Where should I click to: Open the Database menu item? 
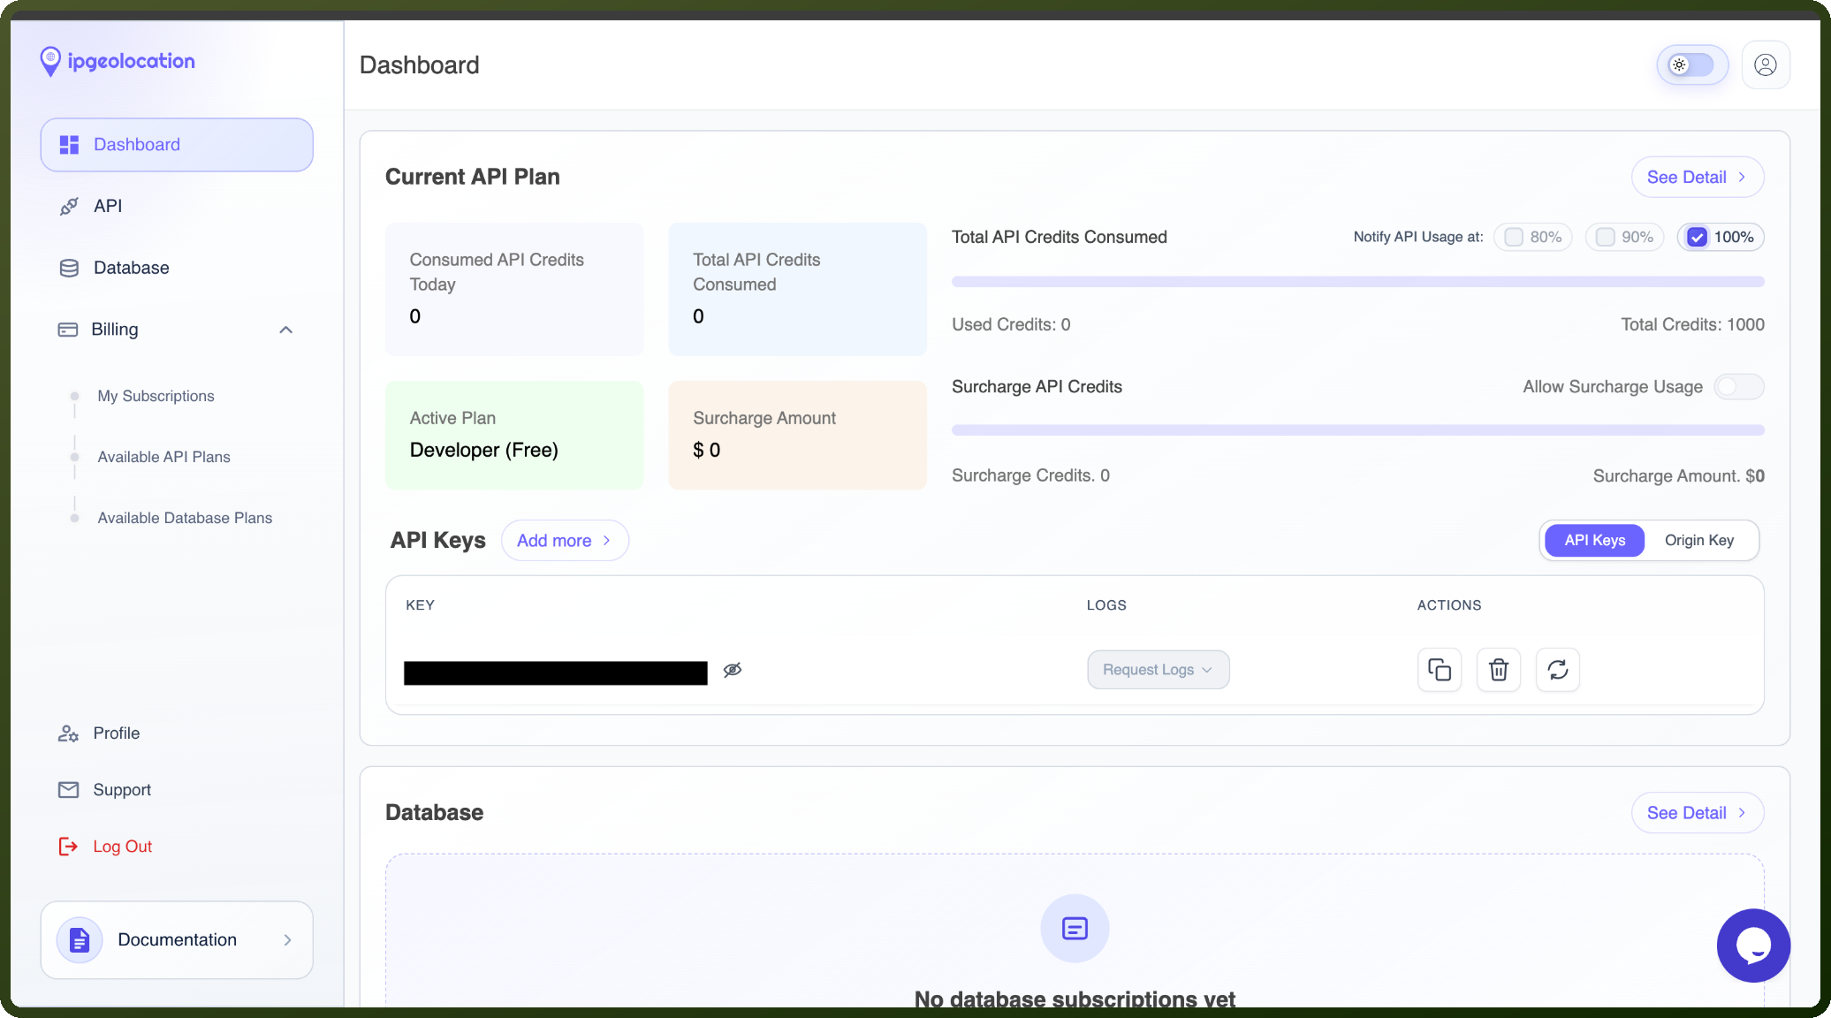coord(177,268)
